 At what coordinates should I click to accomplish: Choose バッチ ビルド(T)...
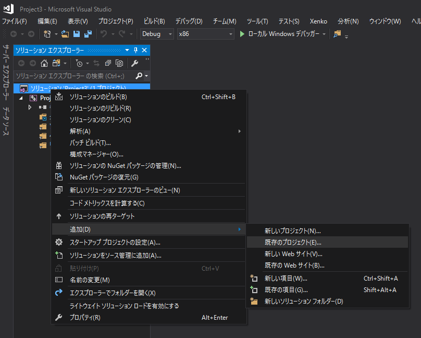tap(149, 143)
